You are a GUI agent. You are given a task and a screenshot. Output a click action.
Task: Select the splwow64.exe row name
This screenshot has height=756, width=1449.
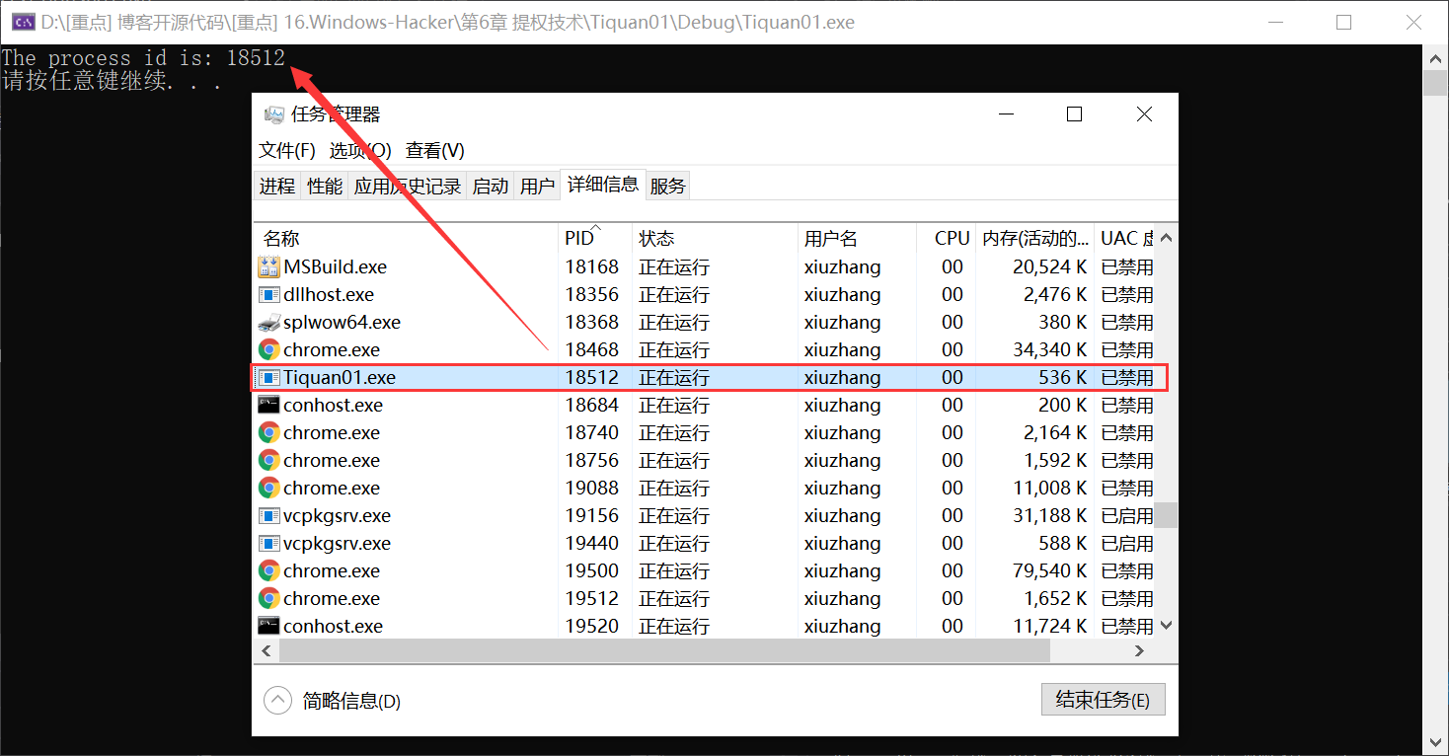[342, 322]
